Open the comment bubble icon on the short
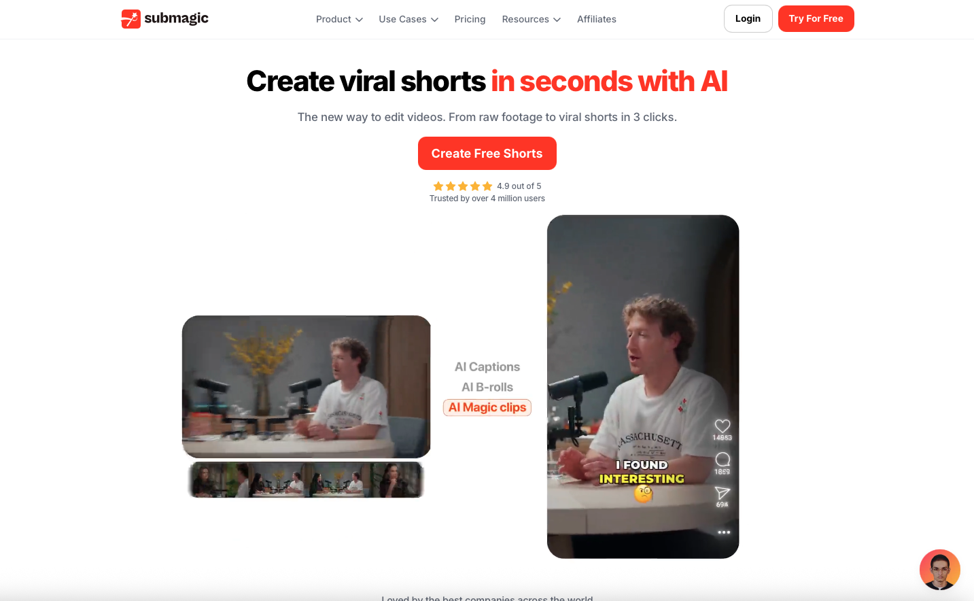The width and height of the screenshot is (974, 601). [x=723, y=460]
